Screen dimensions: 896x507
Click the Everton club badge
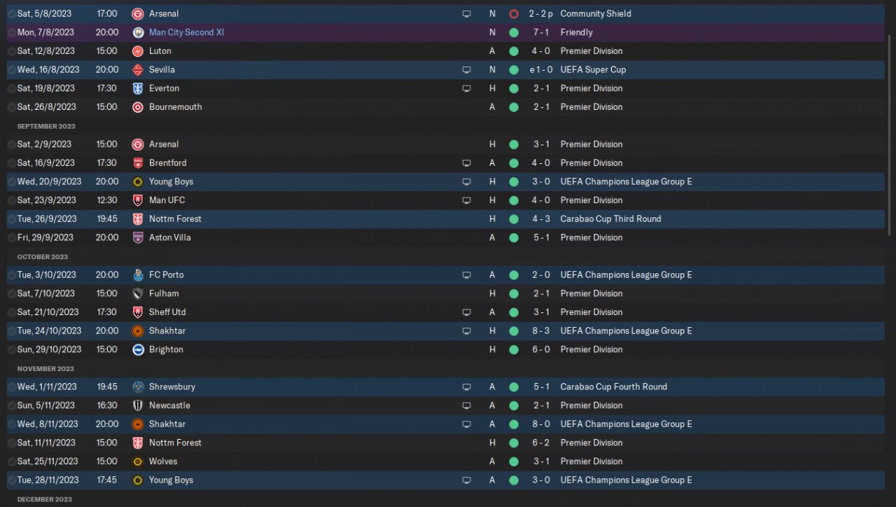point(138,88)
